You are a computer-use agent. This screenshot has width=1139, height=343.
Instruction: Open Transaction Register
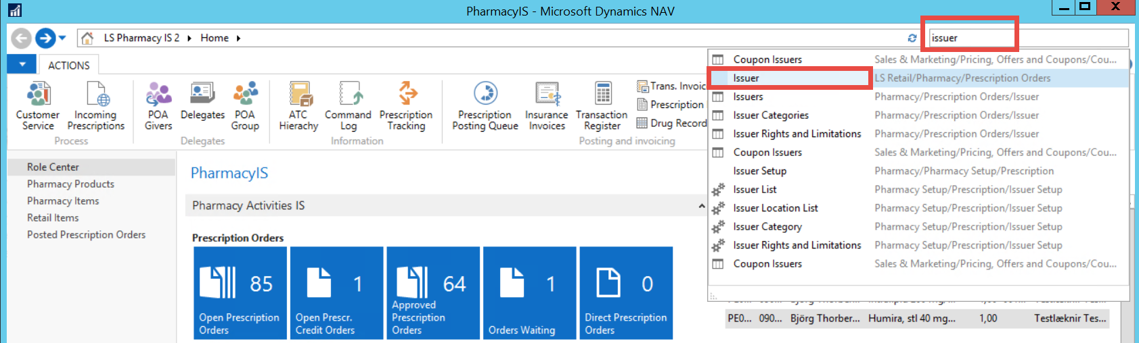click(x=602, y=106)
